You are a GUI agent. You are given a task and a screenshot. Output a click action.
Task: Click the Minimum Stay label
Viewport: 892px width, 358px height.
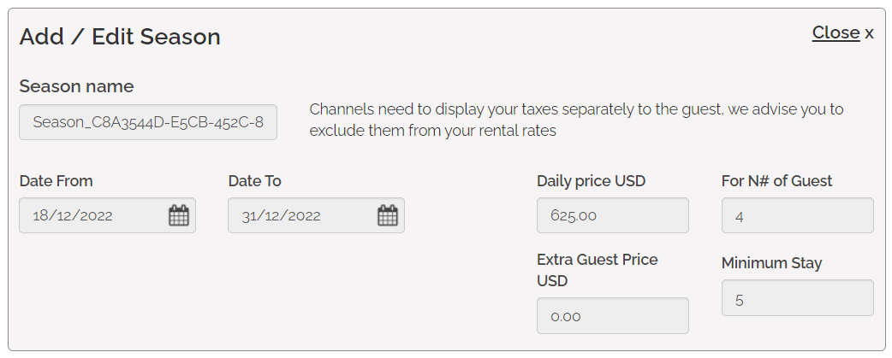(x=771, y=263)
